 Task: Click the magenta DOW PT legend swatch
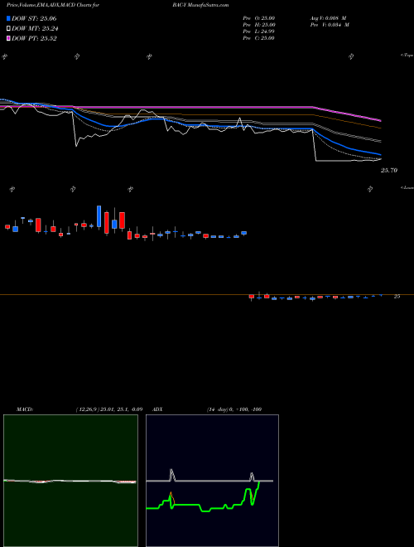8,38
